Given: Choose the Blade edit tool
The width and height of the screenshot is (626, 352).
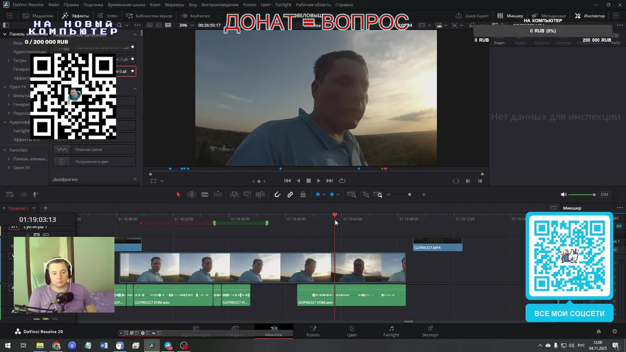Looking at the screenshot, I should [x=205, y=195].
